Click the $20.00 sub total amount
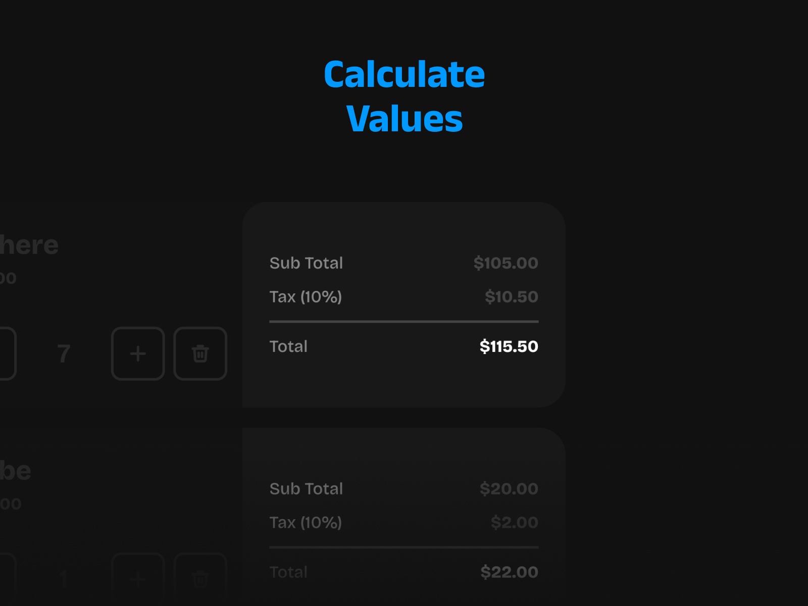This screenshot has height=606, width=808. [x=509, y=489]
